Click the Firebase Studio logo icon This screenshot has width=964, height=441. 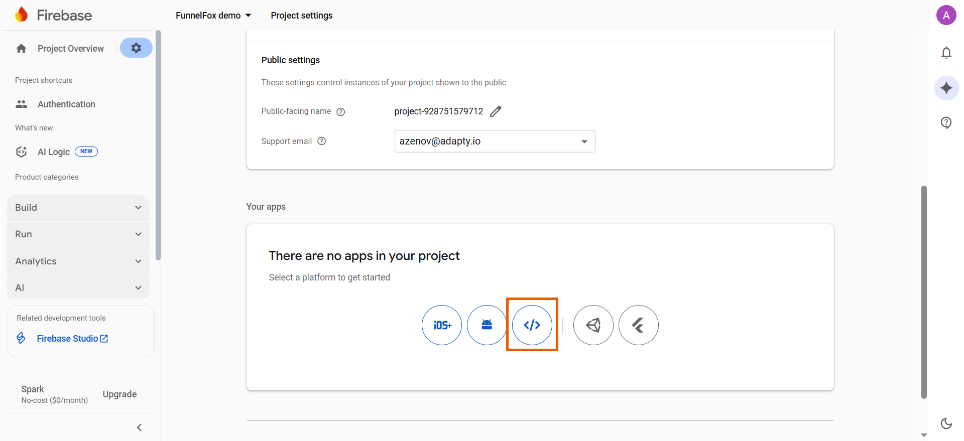[x=21, y=338]
